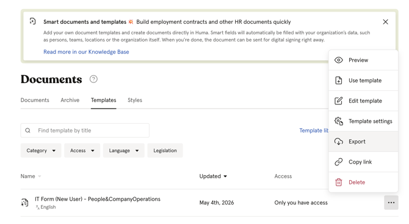Click the Legislation filter button
This screenshot has width=409, height=224.
click(x=165, y=151)
